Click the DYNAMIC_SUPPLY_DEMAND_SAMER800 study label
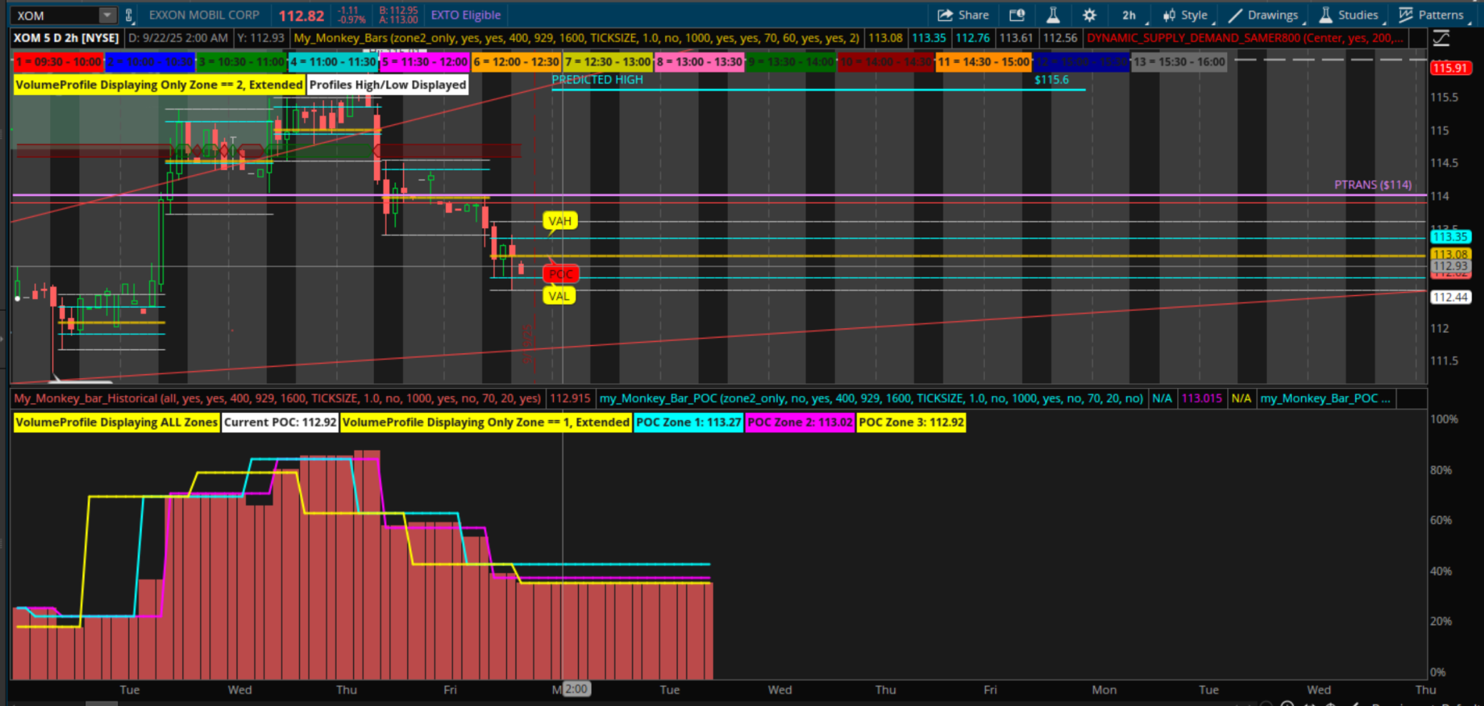Image resolution: width=1484 pixels, height=706 pixels. [1245, 37]
